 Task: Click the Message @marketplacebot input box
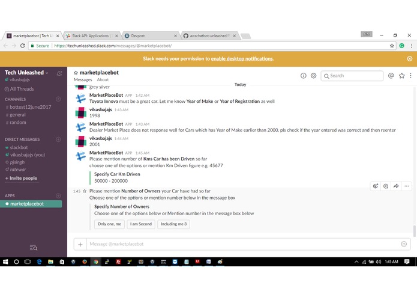(x=244, y=244)
